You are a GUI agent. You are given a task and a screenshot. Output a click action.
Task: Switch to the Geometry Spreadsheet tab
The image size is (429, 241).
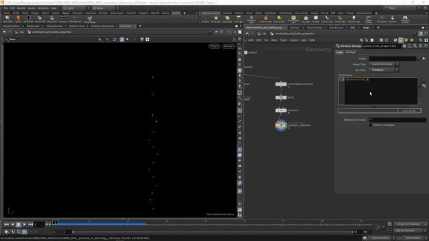click(x=103, y=26)
